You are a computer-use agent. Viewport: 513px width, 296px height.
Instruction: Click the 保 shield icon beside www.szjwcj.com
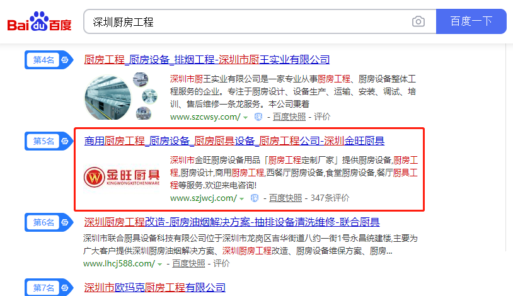[x=255, y=198]
